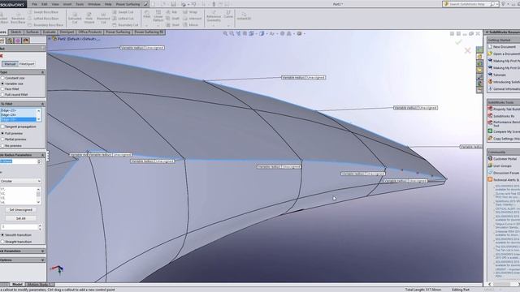Click the Set Unassigned button
The image size is (520, 292).
pyautogui.click(x=20, y=210)
